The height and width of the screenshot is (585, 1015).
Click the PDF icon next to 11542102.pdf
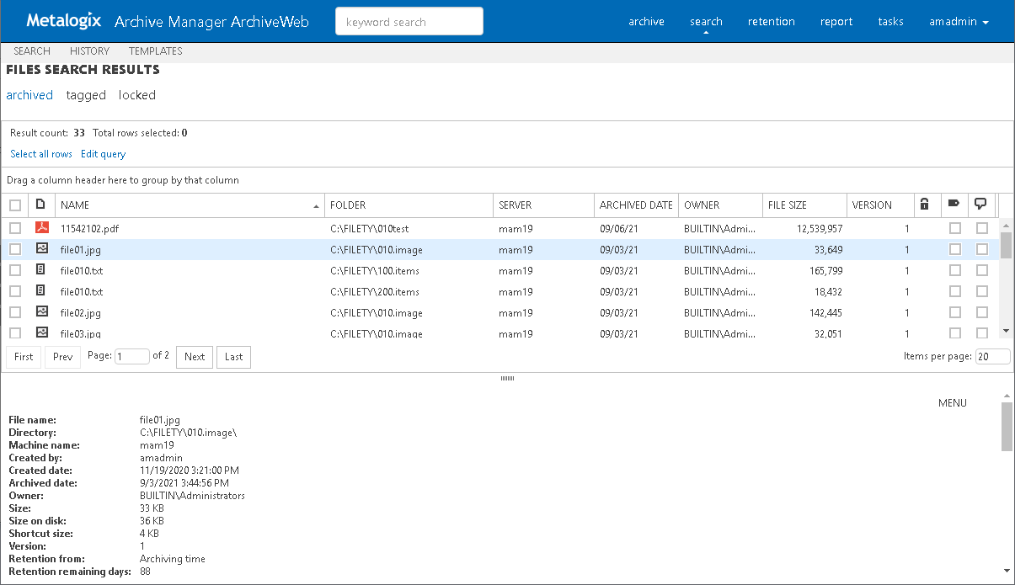(42, 228)
